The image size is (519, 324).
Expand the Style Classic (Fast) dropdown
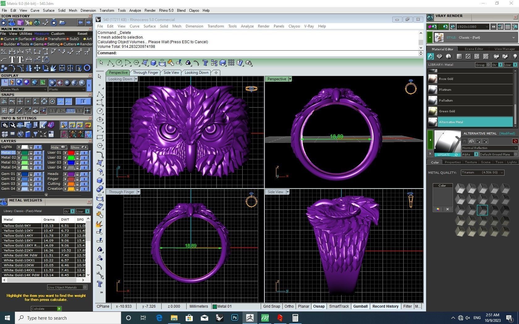pos(476,37)
